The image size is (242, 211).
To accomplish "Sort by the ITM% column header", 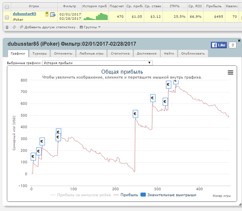I will click(175, 6).
